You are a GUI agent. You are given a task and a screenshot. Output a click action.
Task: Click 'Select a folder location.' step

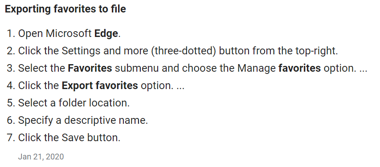[x=74, y=103]
